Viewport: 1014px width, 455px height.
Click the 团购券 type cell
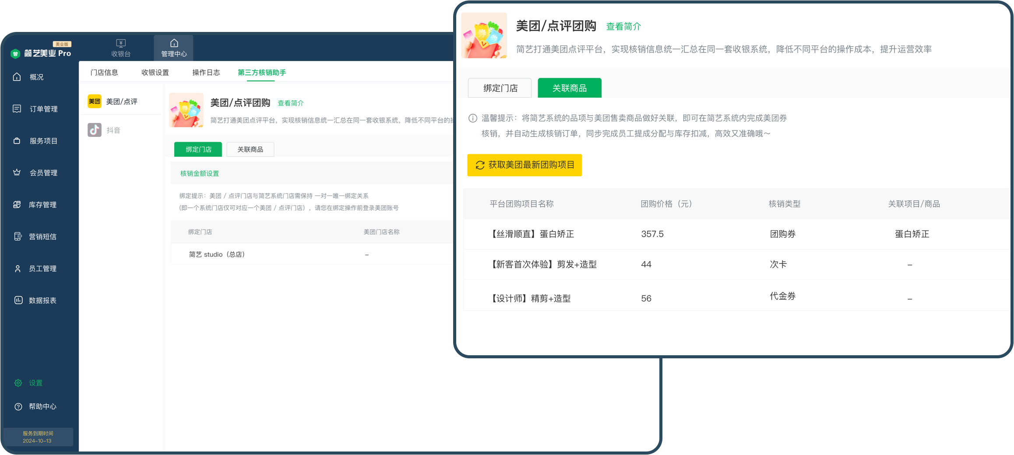(x=783, y=234)
